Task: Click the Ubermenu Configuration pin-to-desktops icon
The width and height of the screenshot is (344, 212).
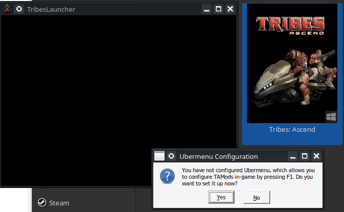Action: pyautogui.click(x=171, y=156)
